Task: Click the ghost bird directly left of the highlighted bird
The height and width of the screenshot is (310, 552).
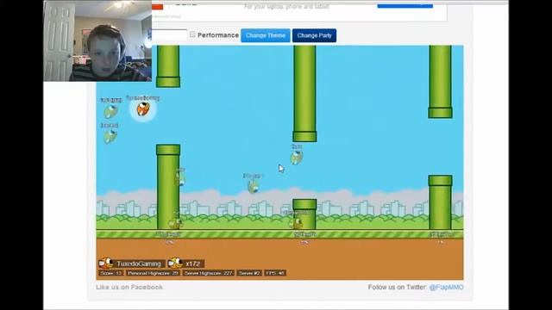Action: (x=110, y=112)
